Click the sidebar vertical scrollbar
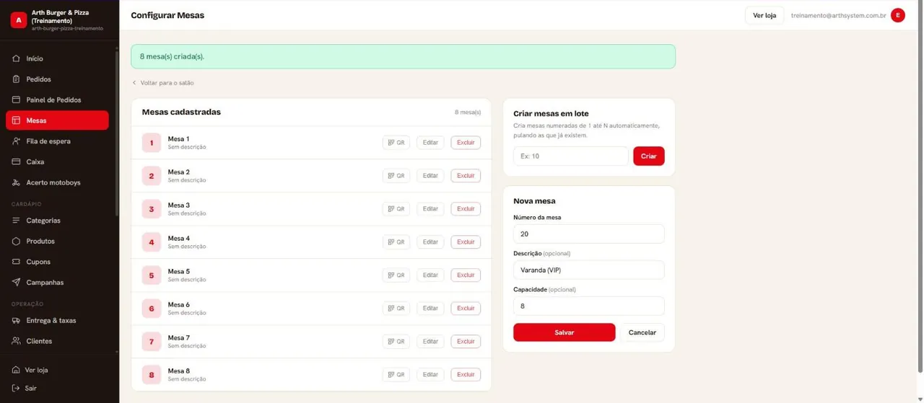 [116, 133]
